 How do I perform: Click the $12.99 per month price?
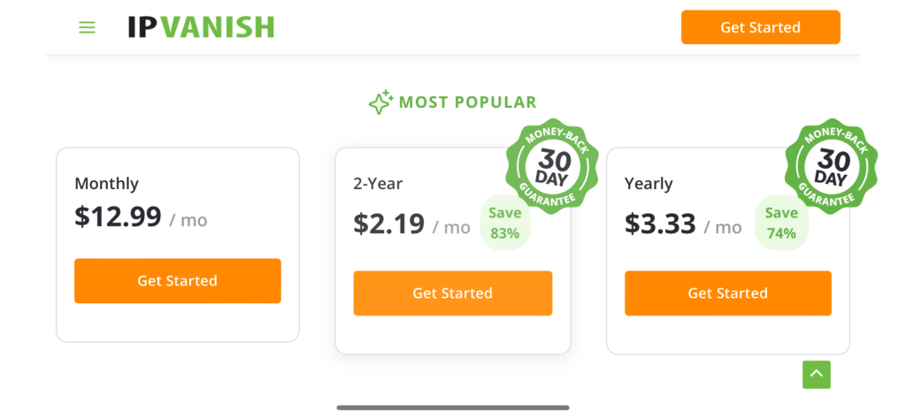[x=141, y=217]
